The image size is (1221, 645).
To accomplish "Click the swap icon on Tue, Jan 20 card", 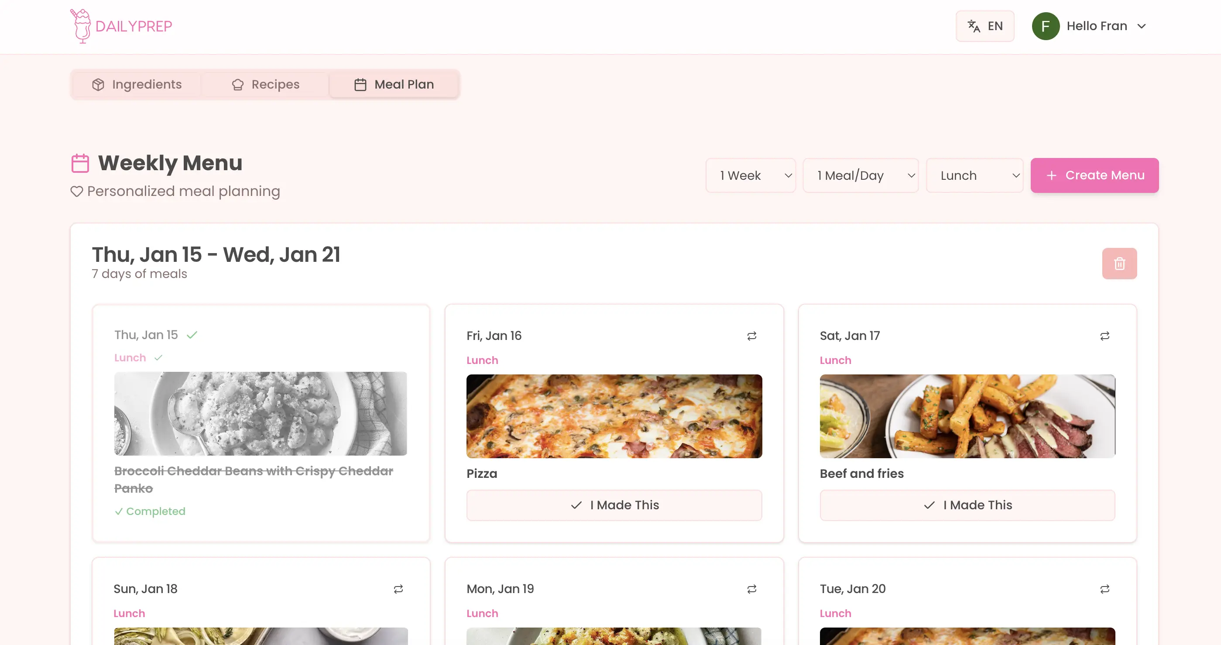I will coord(1104,589).
